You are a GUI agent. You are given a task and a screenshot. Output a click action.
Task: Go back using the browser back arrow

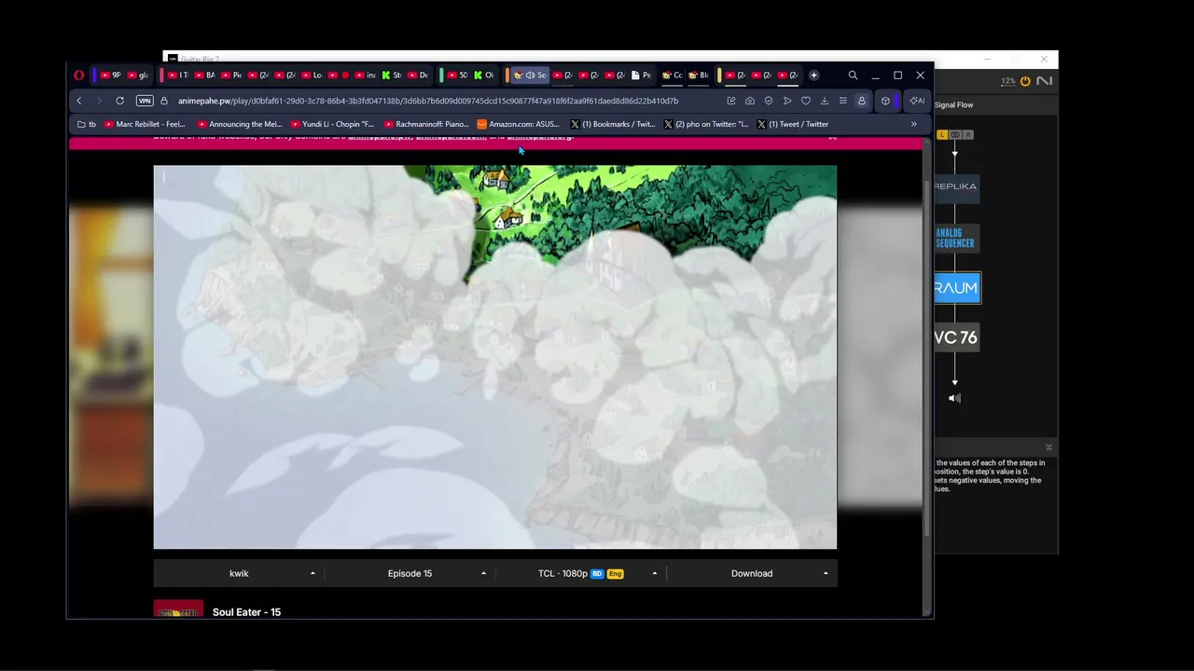[x=79, y=101]
